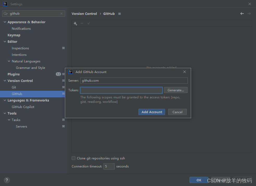This screenshot has height=186, width=256.
Task: Focus the Token input field
Action: pyautogui.click(x=121, y=90)
